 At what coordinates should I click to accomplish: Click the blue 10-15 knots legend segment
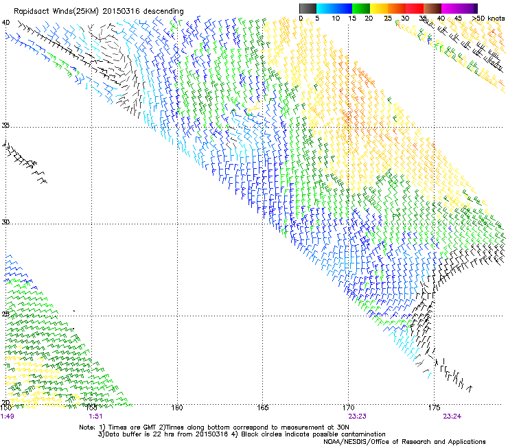(x=343, y=8)
